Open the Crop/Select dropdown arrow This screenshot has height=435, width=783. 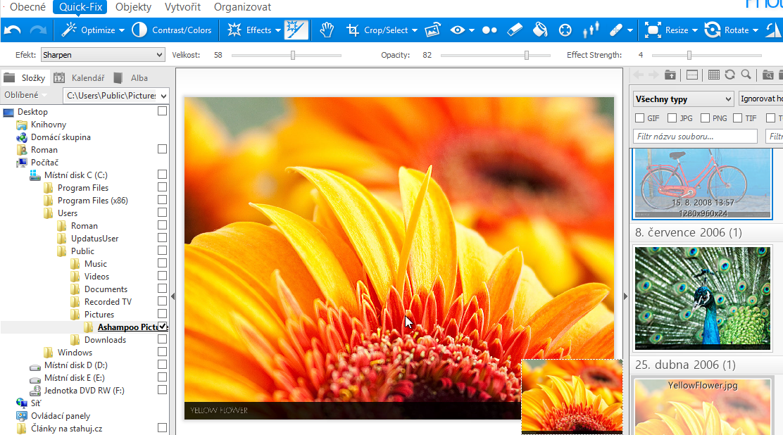pyautogui.click(x=415, y=30)
